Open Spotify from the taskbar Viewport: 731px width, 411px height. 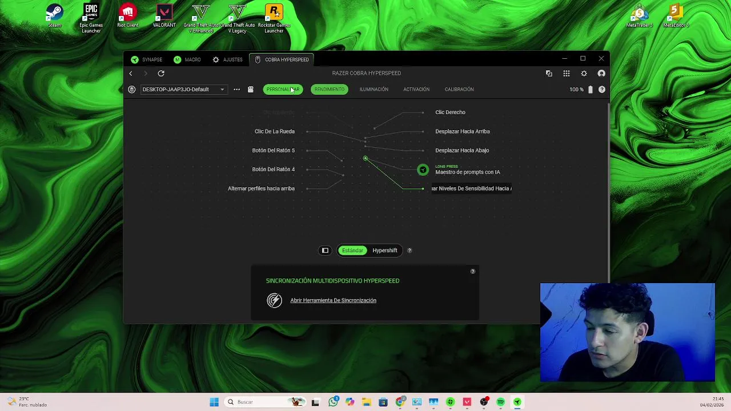click(500, 402)
